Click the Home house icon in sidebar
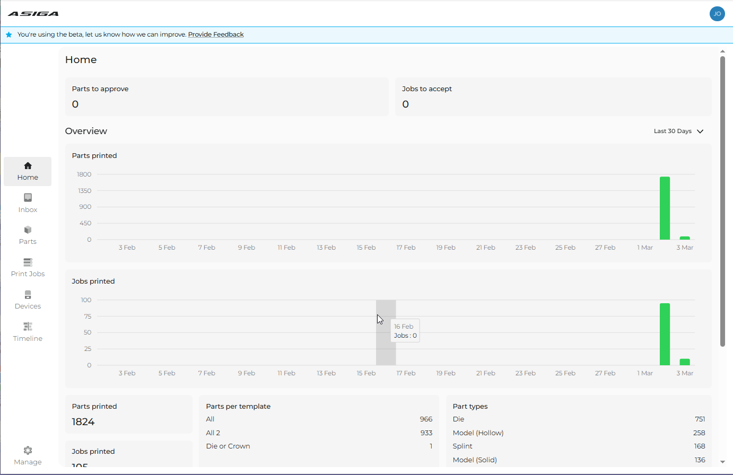 click(x=28, y=166)
